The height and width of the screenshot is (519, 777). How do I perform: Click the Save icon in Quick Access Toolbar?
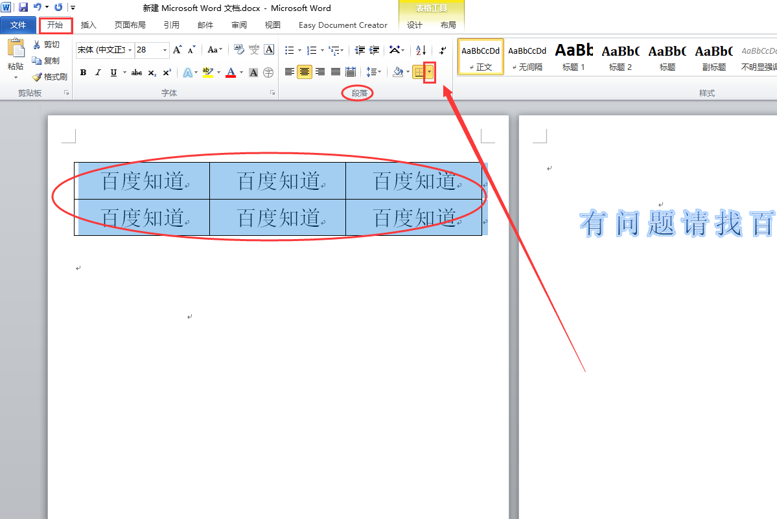tap(23, 7)
